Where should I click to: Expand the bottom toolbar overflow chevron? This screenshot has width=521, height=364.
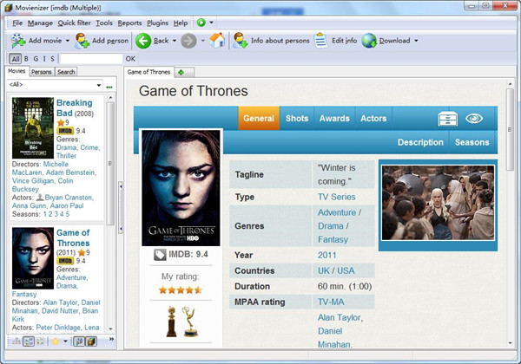tap(111, 339)
